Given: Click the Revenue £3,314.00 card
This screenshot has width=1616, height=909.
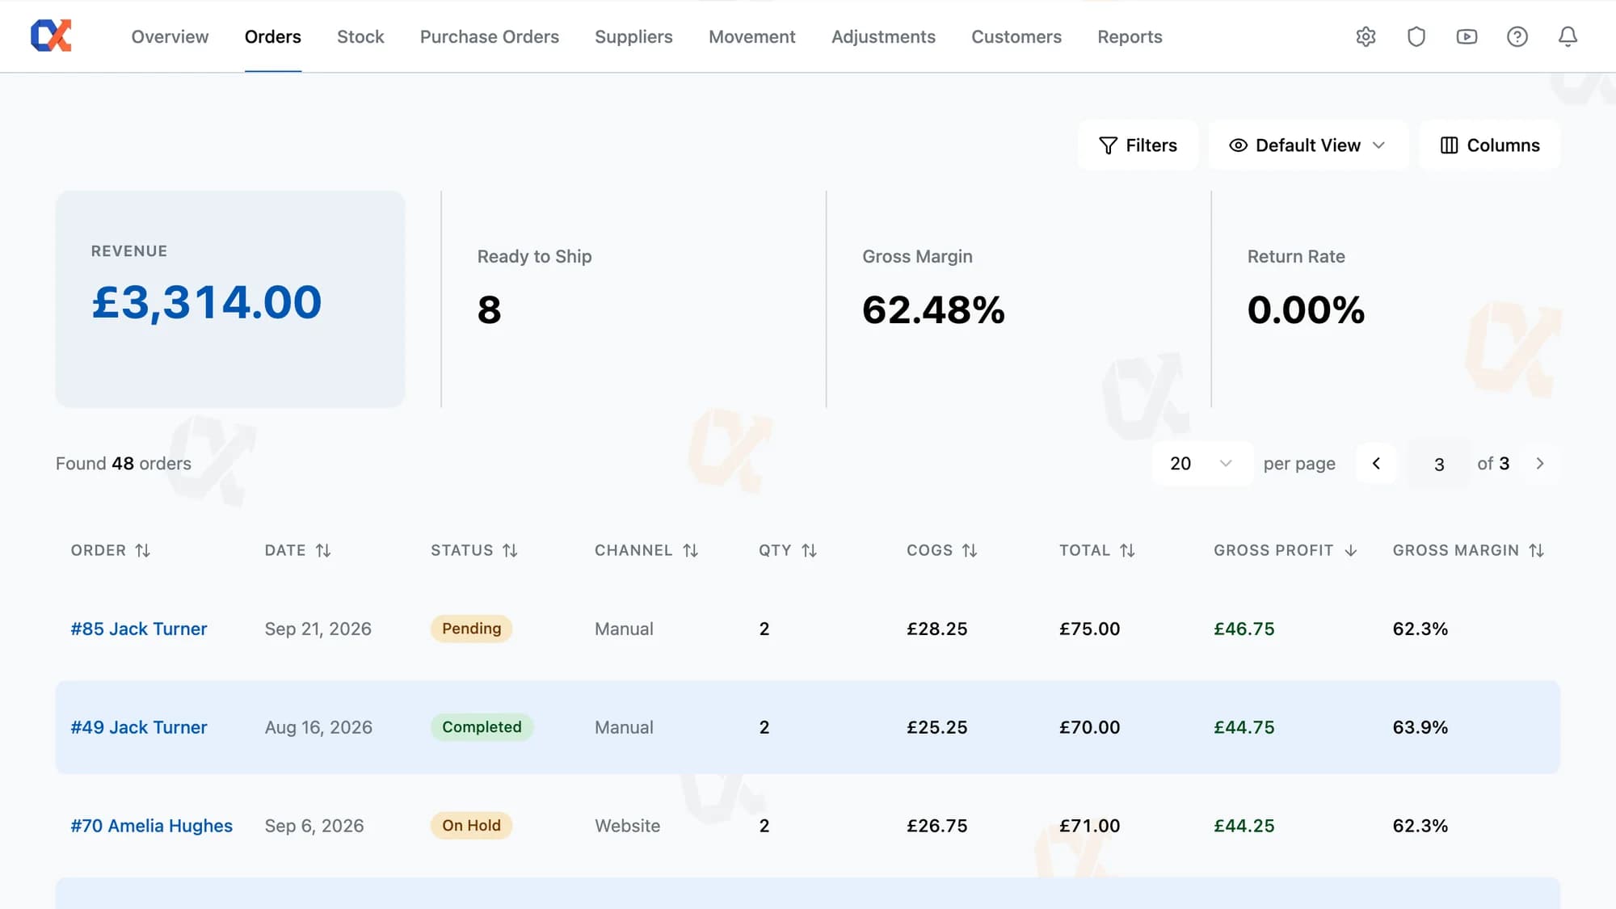Looking at the screenshot, I should click(230, 299).
